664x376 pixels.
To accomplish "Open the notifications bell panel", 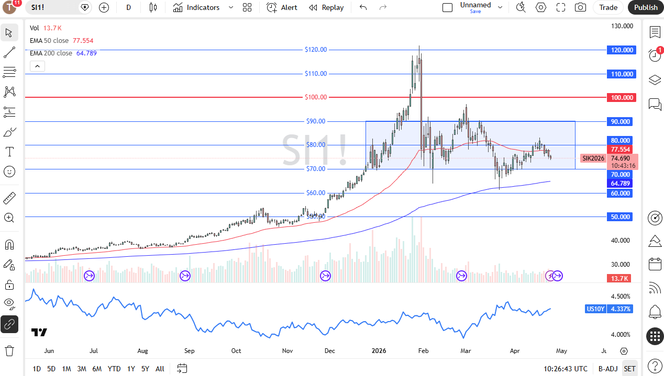I will (655, 312).
